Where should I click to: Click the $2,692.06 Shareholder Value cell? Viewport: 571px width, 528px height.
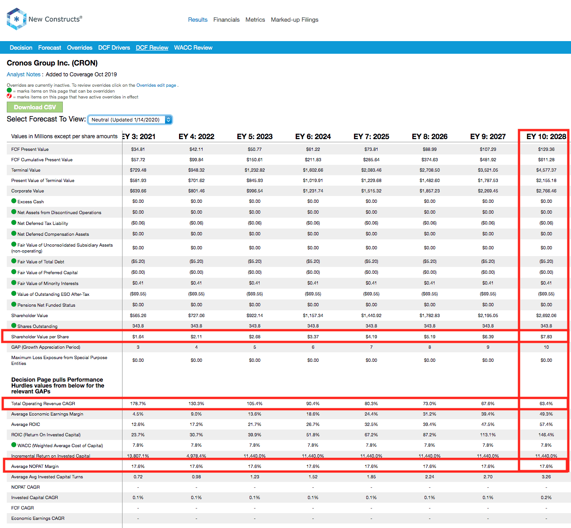[546, 315]
